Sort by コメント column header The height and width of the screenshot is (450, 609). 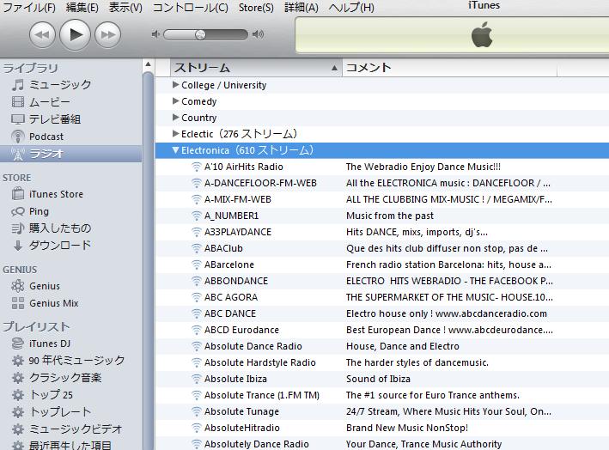[x=449, y=68]
